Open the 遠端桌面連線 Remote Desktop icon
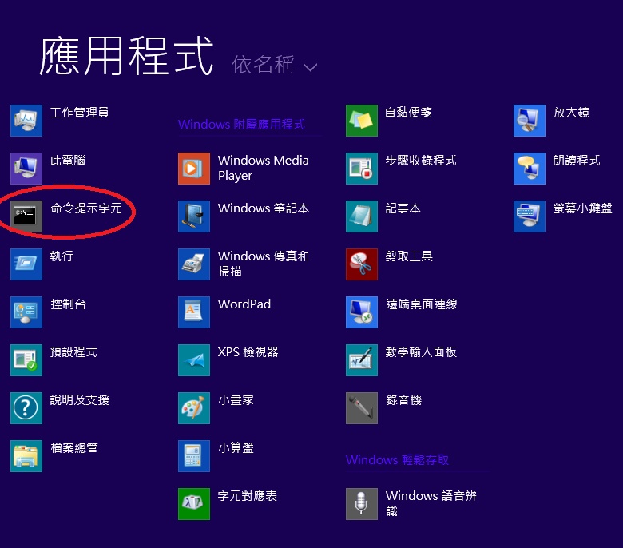Screen dimensions: 623x548 click(x=362, y=312)
